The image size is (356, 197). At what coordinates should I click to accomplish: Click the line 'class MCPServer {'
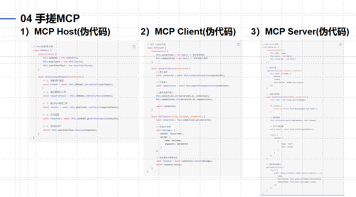pyautogui.click(x=270, y=47)
